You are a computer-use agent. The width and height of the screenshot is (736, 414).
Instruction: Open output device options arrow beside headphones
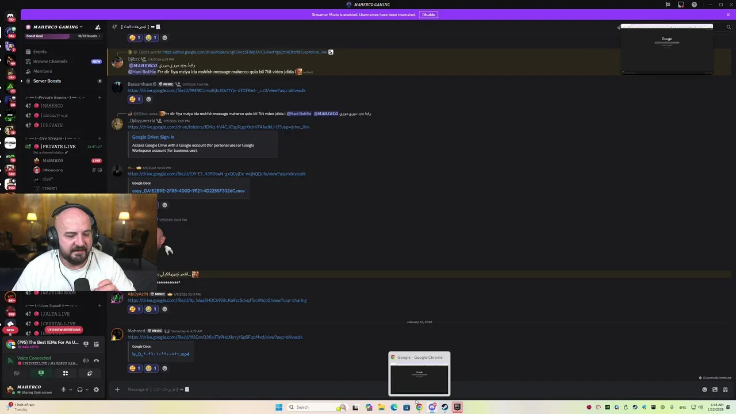coord(87,389)
